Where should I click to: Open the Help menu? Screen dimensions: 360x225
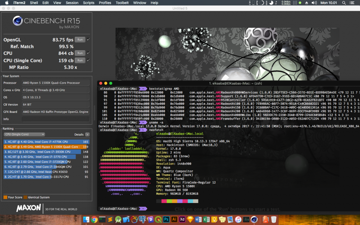(x=154, y=3)
